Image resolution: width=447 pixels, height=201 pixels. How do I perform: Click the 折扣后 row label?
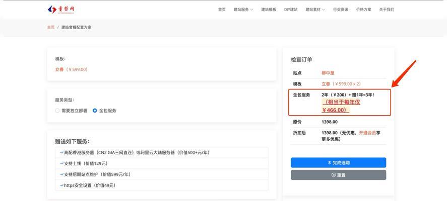[x=299, y=133]
